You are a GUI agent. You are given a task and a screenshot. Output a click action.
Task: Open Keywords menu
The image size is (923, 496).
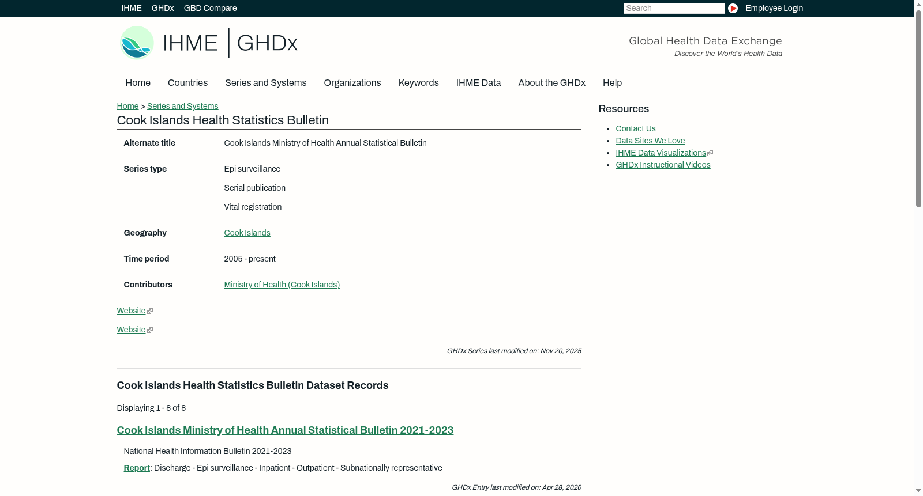(x=419, y=83)
